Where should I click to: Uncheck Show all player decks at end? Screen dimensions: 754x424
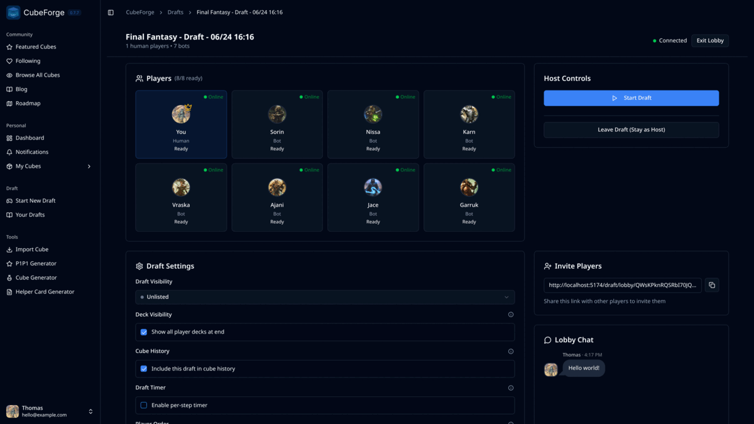pos(144,332)
